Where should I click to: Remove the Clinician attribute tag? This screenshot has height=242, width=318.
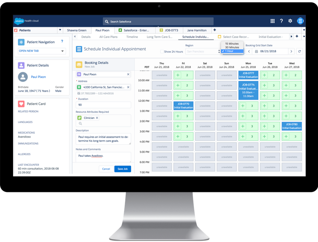point(97,118)
